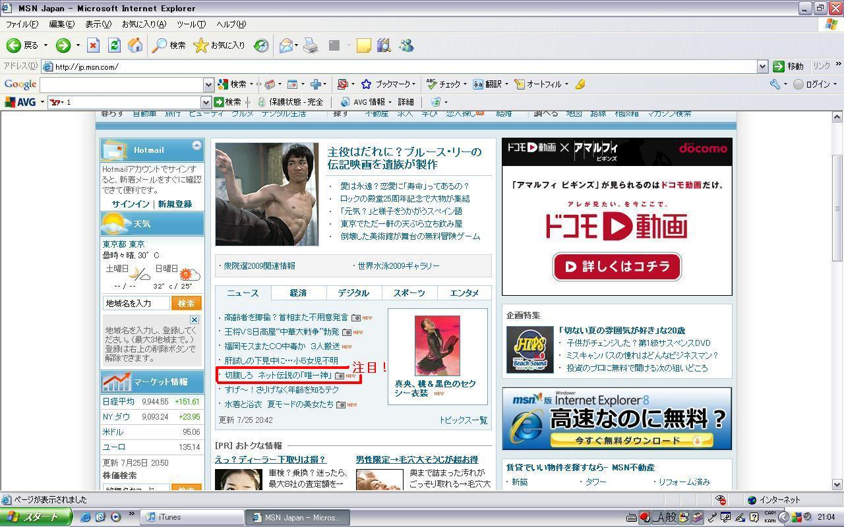Screen dimensions: 844x527
Task: Click the Google toolbar 検索 button
Action: [232, 84]
